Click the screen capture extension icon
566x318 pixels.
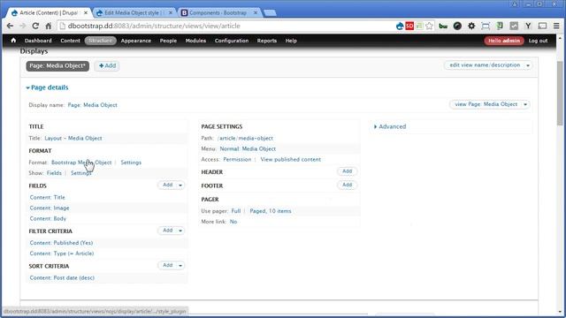pyautogui.click(x=486, y=26)
